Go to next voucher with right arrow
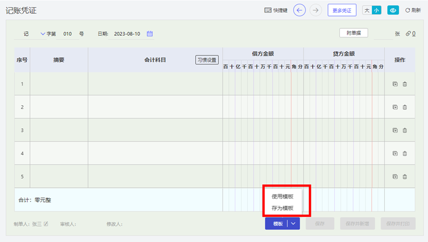The image size is (428, 242). [x=316, y=10]
